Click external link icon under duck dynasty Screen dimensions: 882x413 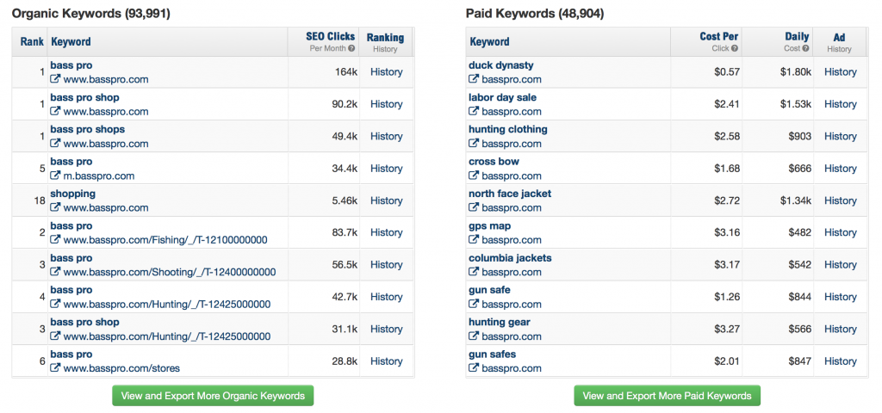point(474,78)
